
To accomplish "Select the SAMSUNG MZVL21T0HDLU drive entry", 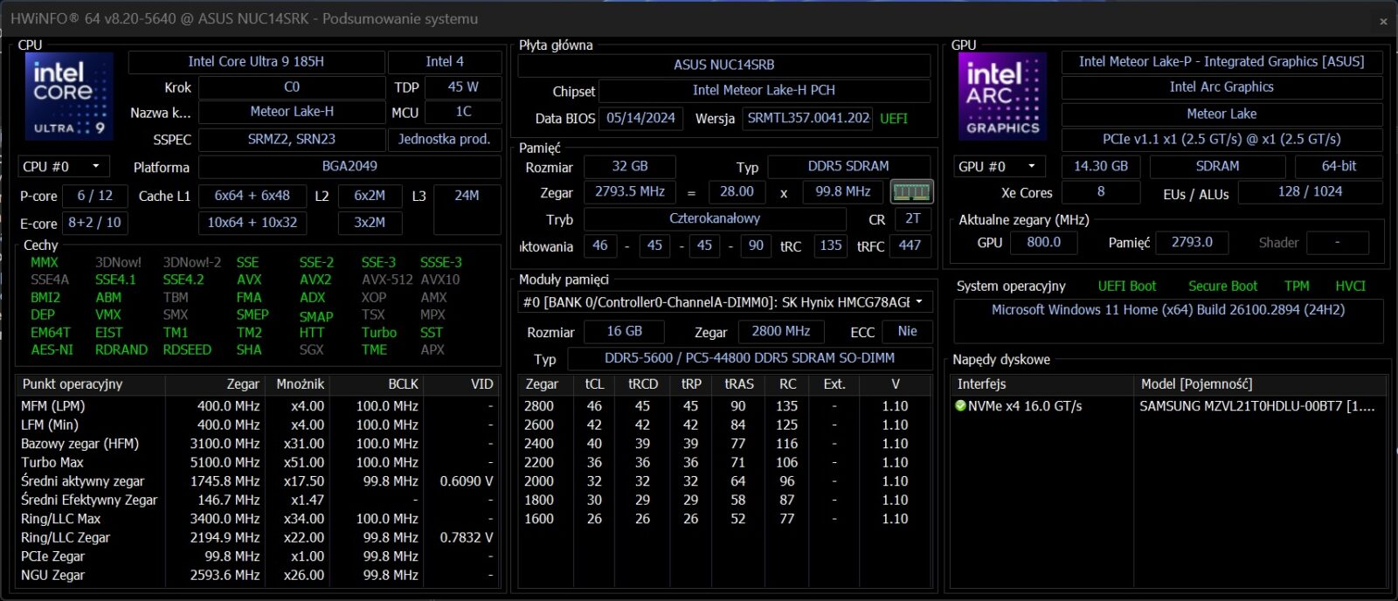I will pos(1256,406).
